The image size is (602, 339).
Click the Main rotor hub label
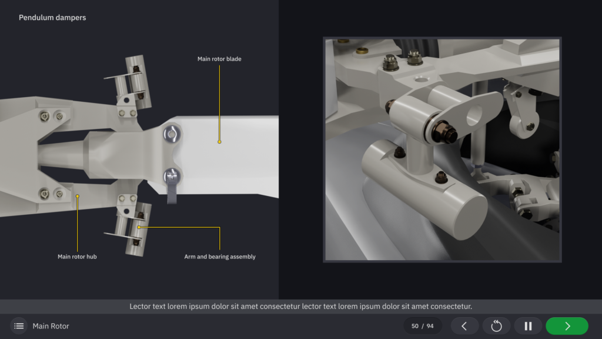point(77,257)
